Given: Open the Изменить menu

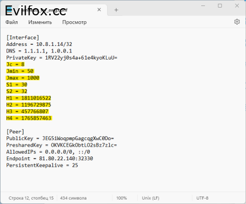Looking at the screenshot, I should [40, 22].
